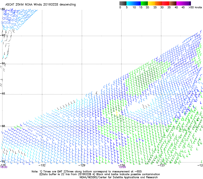
Task: Click the '45' legend scale label
Action: click(183, 7)
